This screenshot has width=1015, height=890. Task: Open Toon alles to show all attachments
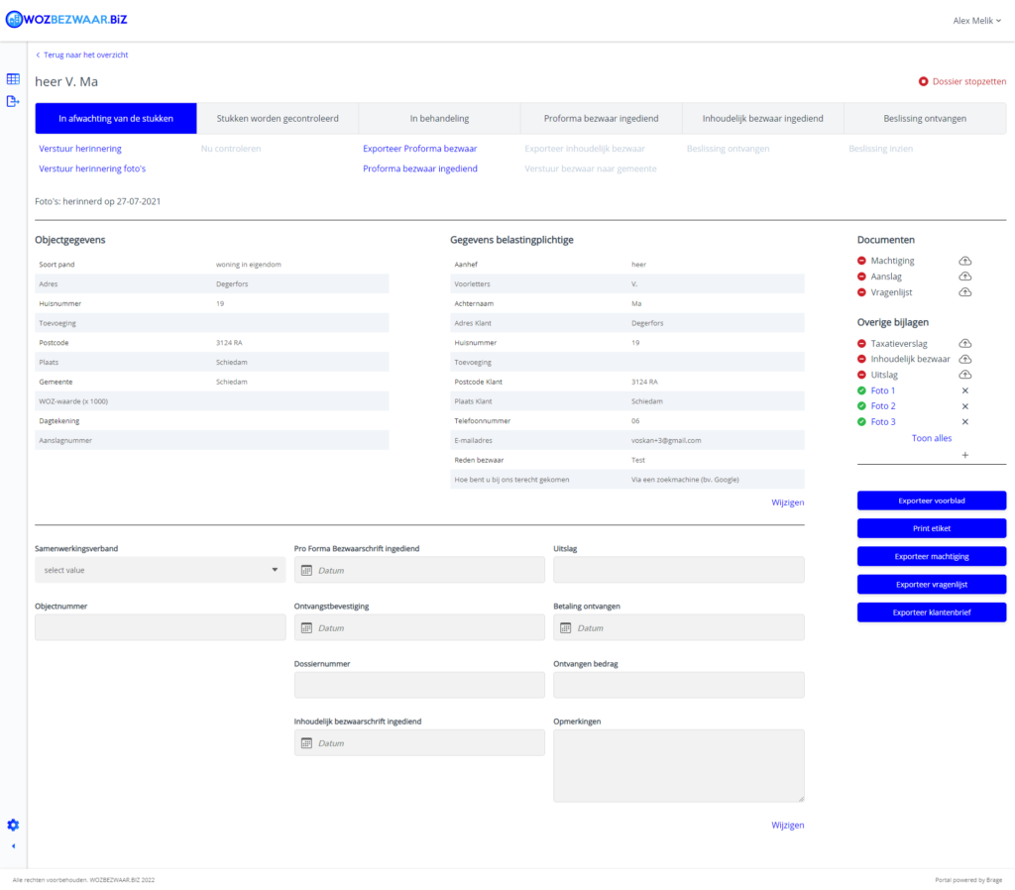[x=931, y=437]
